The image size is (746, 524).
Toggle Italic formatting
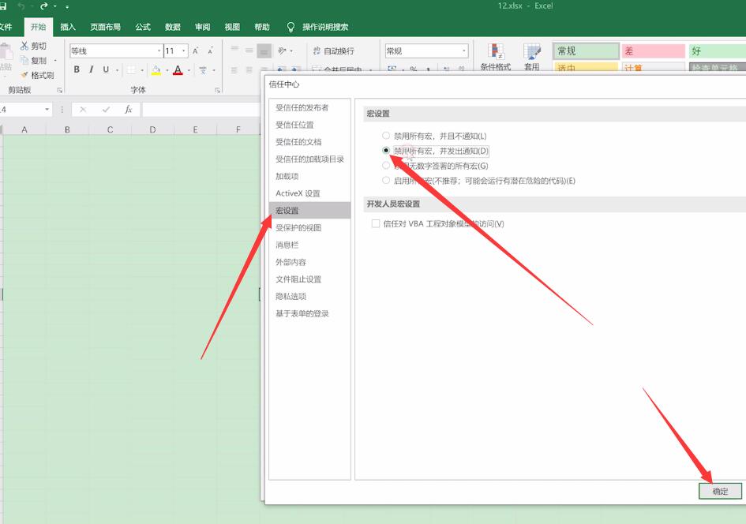[x=91, y=69]
